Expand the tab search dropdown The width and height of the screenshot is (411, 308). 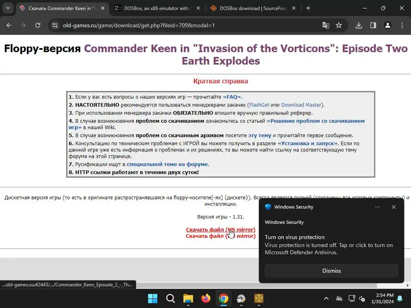tap(8, 8)
